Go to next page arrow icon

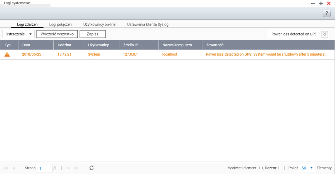(69, 168)
